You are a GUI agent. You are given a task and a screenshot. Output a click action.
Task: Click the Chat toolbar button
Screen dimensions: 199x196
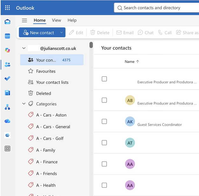[x=146, y=33]
